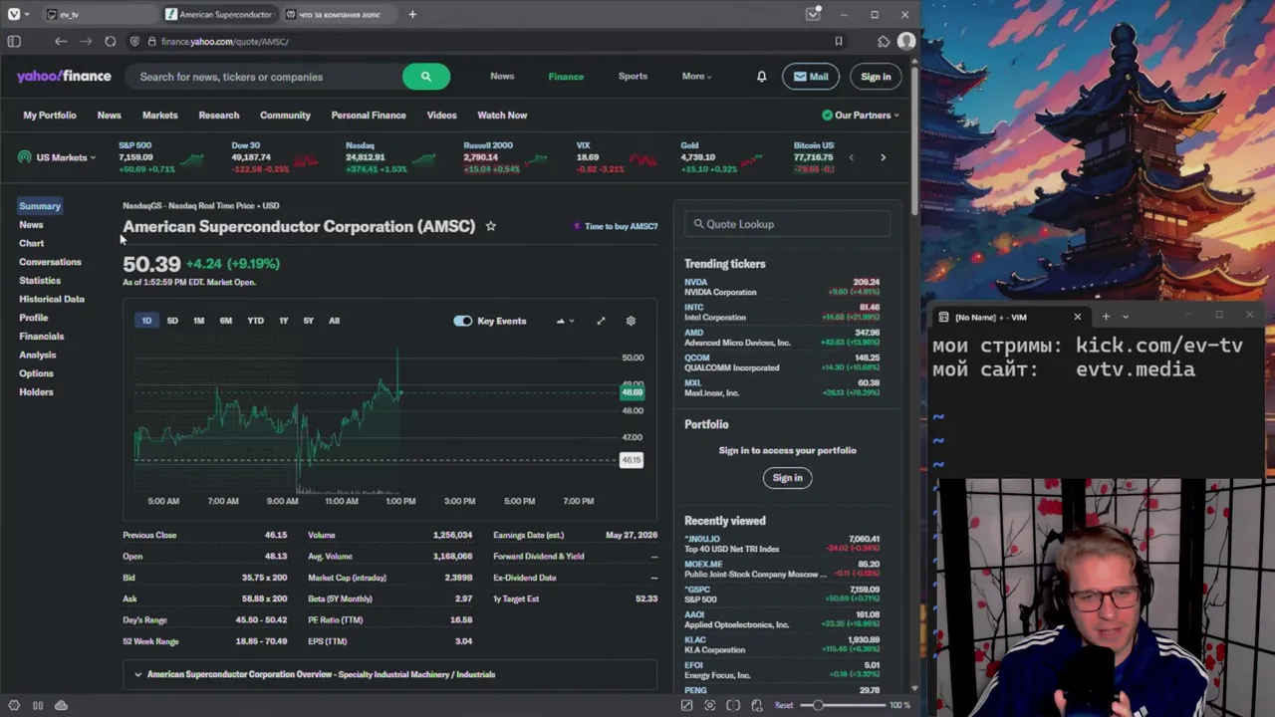Bookmark this page in address bar
The height and width of the screenshot is (717, 1275).
(x=839, y=42)
